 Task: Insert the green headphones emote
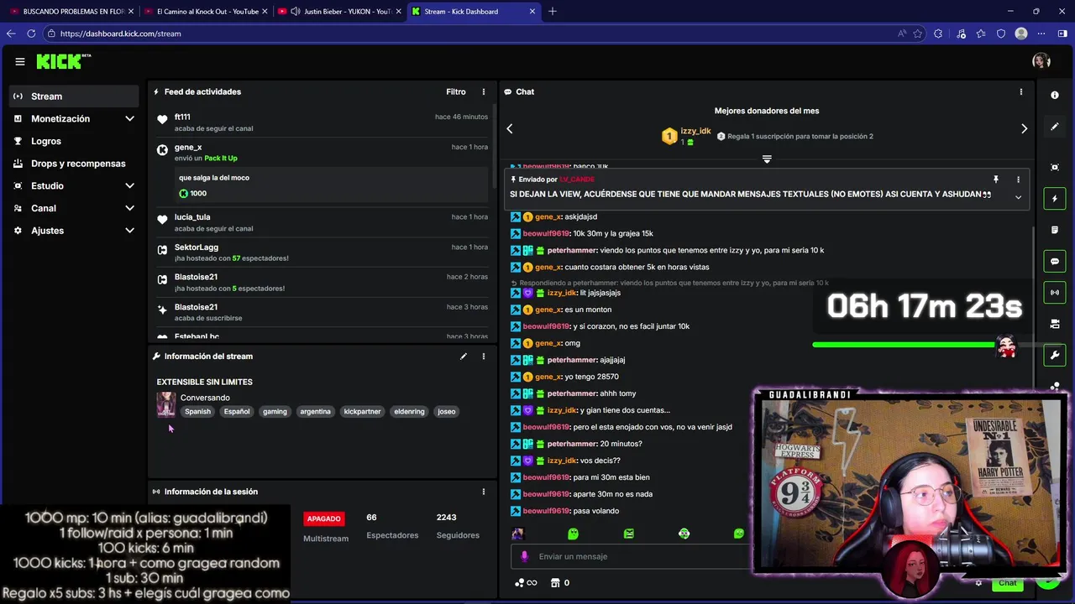[x=684, y=534]
